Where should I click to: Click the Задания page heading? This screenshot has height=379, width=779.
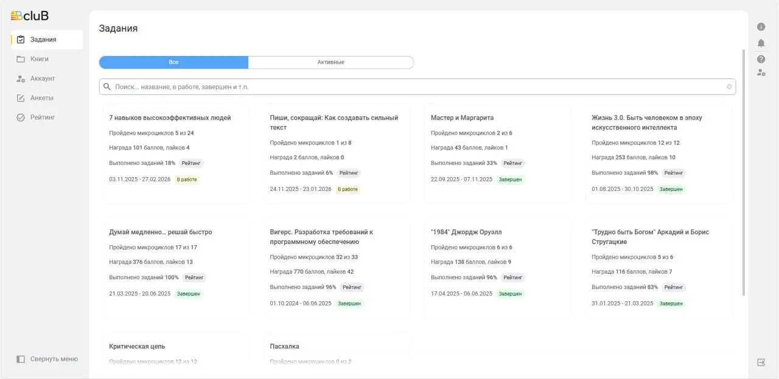coord(118,29)
